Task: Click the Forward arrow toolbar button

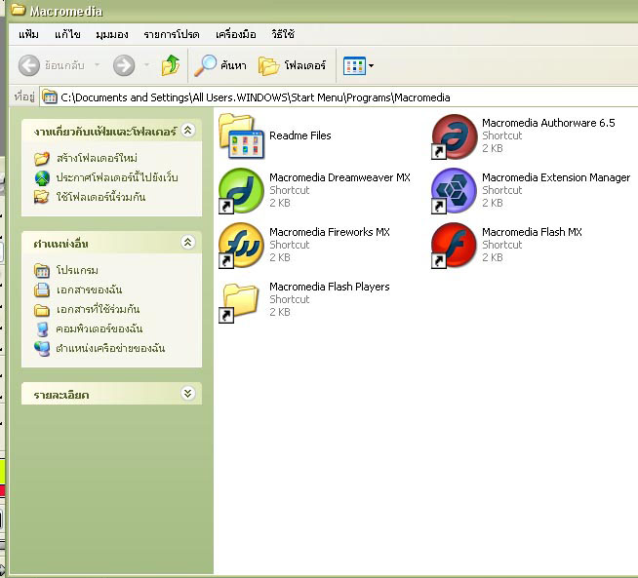Action: tap(124, 65)
